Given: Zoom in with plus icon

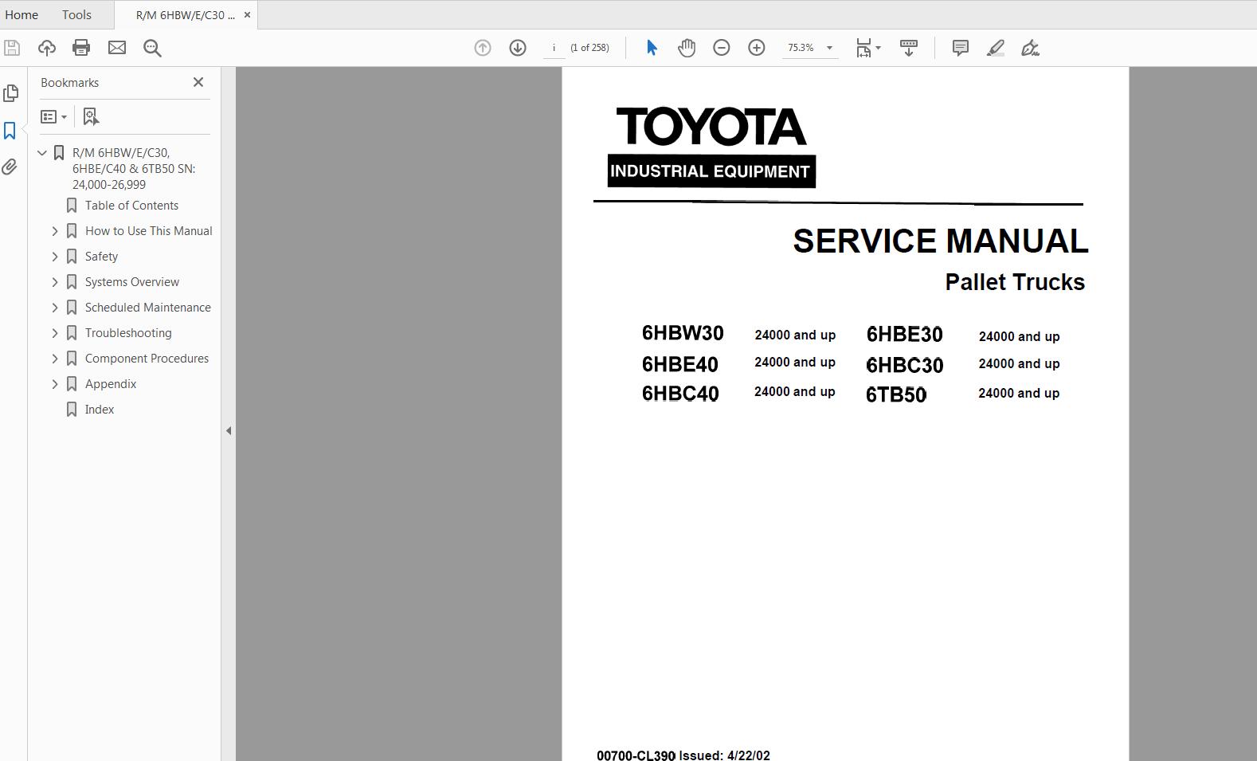Looking at the screenshot, I should [757, 48].
